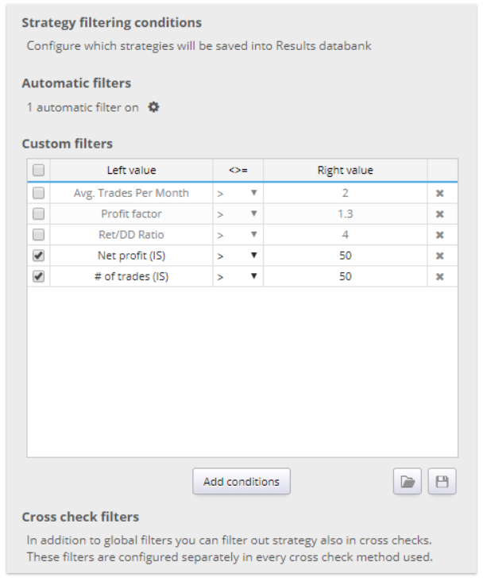Select the Ret/DD Ratio left value cell
Screen dimensions: 483x581
coord(131,235)
